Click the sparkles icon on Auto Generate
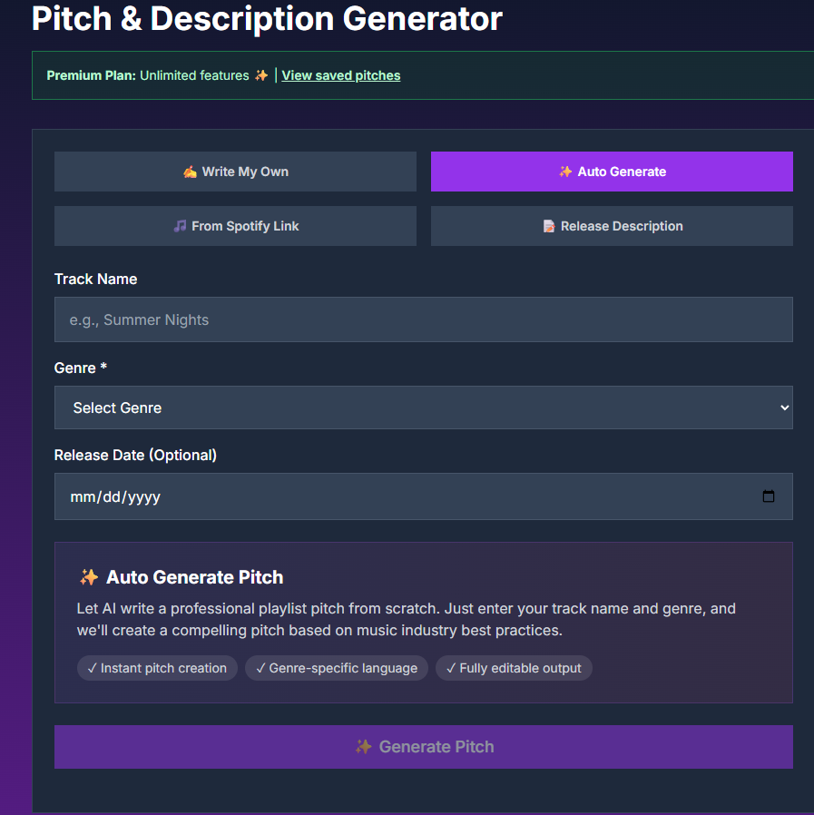This screenshot has height=815, width=814. (x=564, y=172)
